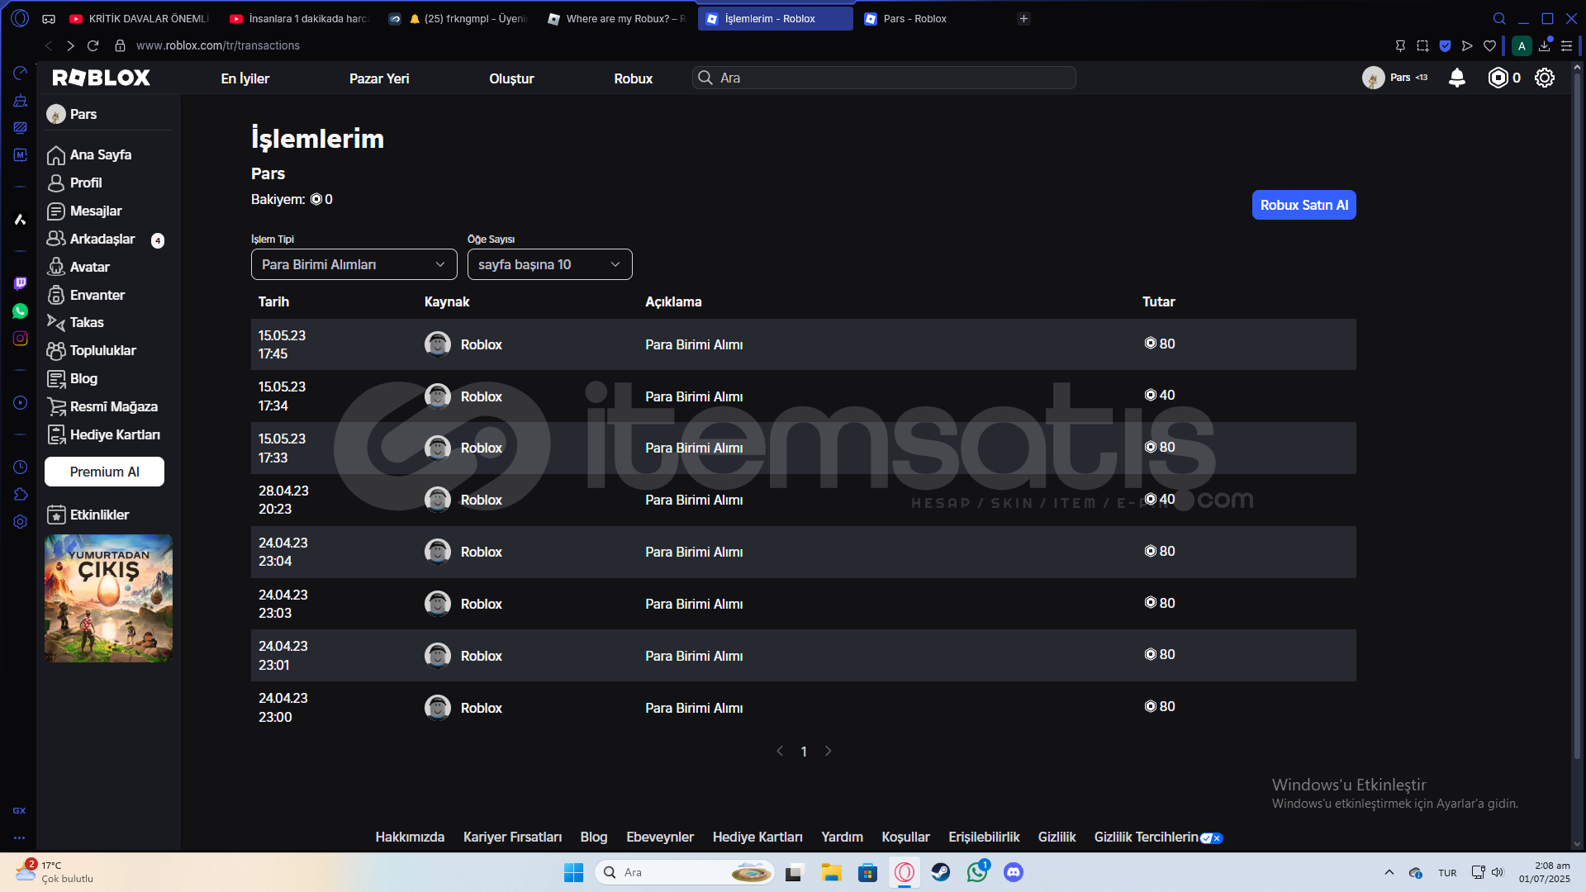Open Hakkımızda footer link
Image resolution: width=1586 pixels, height=892 pixels.
click(x=410, y=837)
